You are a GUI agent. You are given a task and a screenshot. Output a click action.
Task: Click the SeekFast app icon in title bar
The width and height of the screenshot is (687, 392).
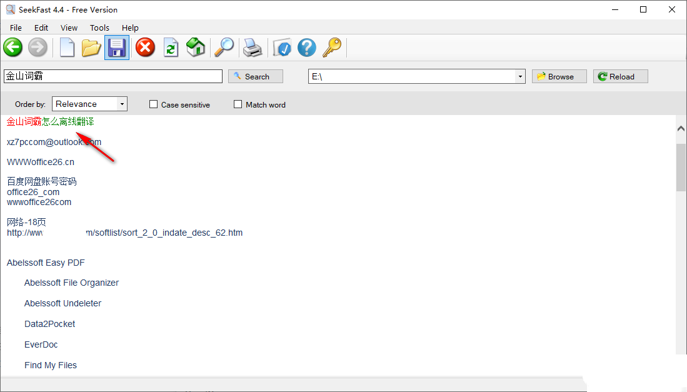[11, 9]
